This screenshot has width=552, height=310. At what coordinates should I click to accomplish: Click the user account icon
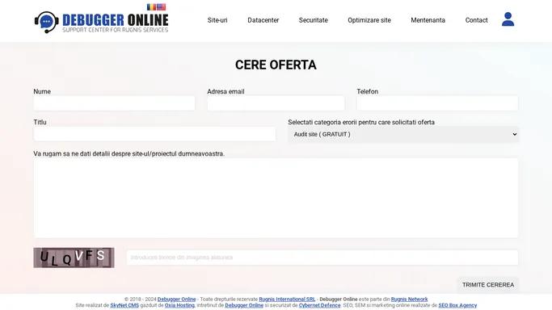508,19
